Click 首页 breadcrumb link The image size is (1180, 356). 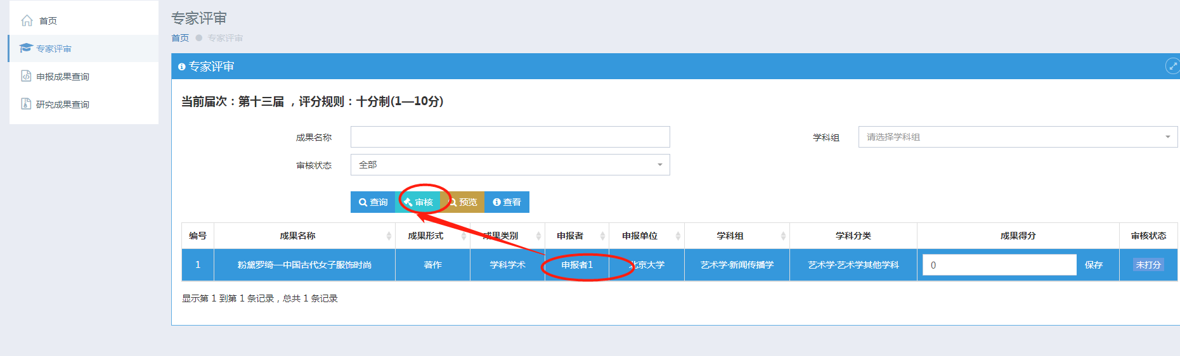click(180, 38)
